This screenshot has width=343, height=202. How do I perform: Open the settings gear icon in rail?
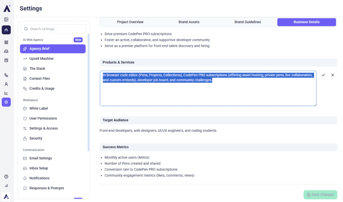(x=6, y=102)
